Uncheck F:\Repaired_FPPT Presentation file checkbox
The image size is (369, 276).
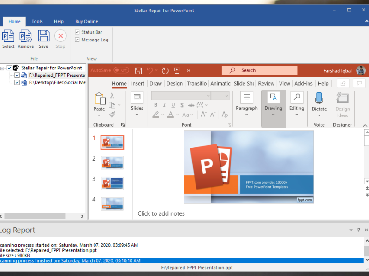click(17, 75)
